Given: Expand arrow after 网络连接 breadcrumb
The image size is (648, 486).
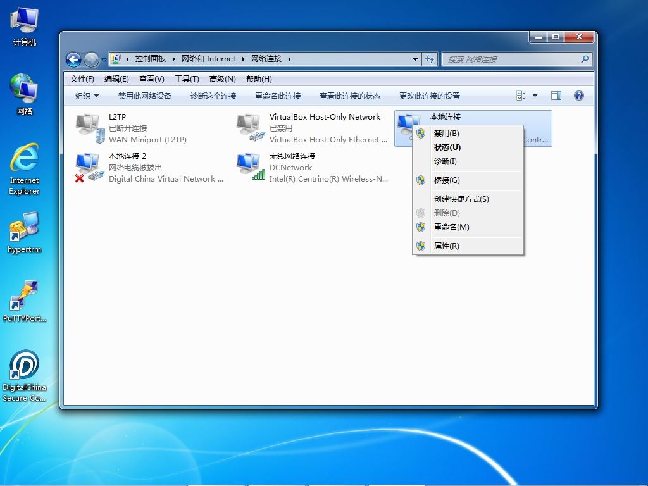Looking at the screenshot, I should tap(290, 59).
